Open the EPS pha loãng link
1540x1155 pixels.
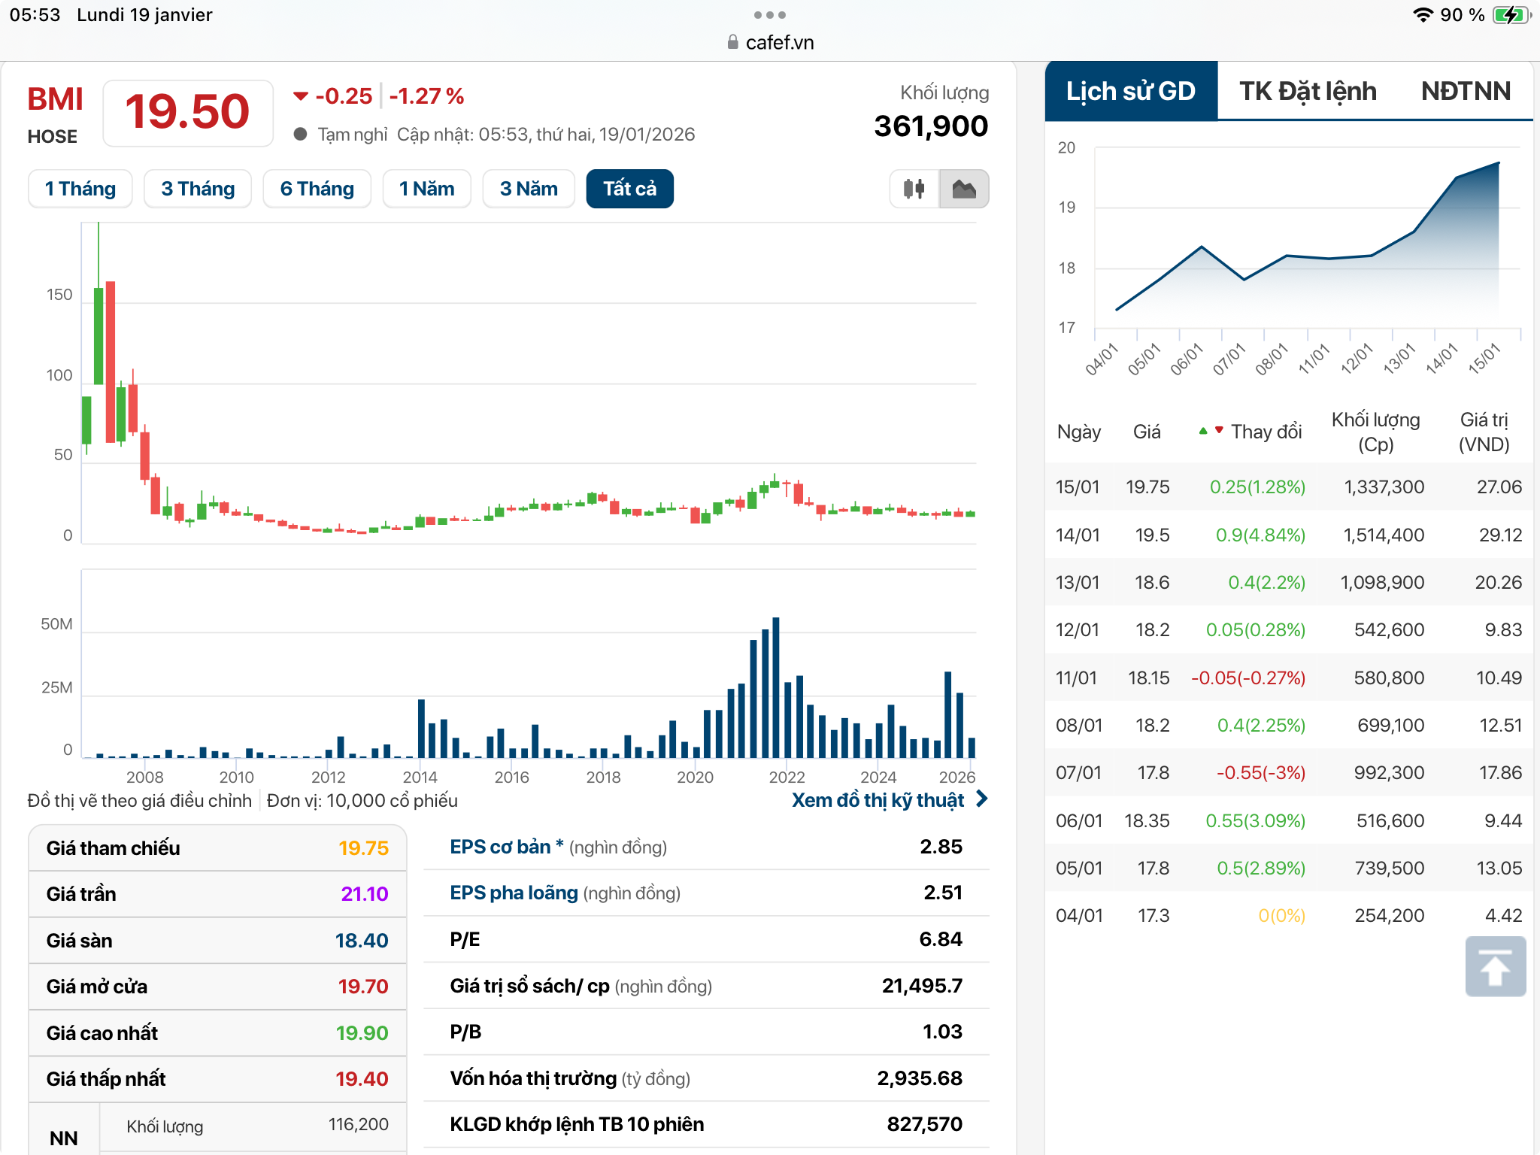pyautogui.click(x=514, y=893)
